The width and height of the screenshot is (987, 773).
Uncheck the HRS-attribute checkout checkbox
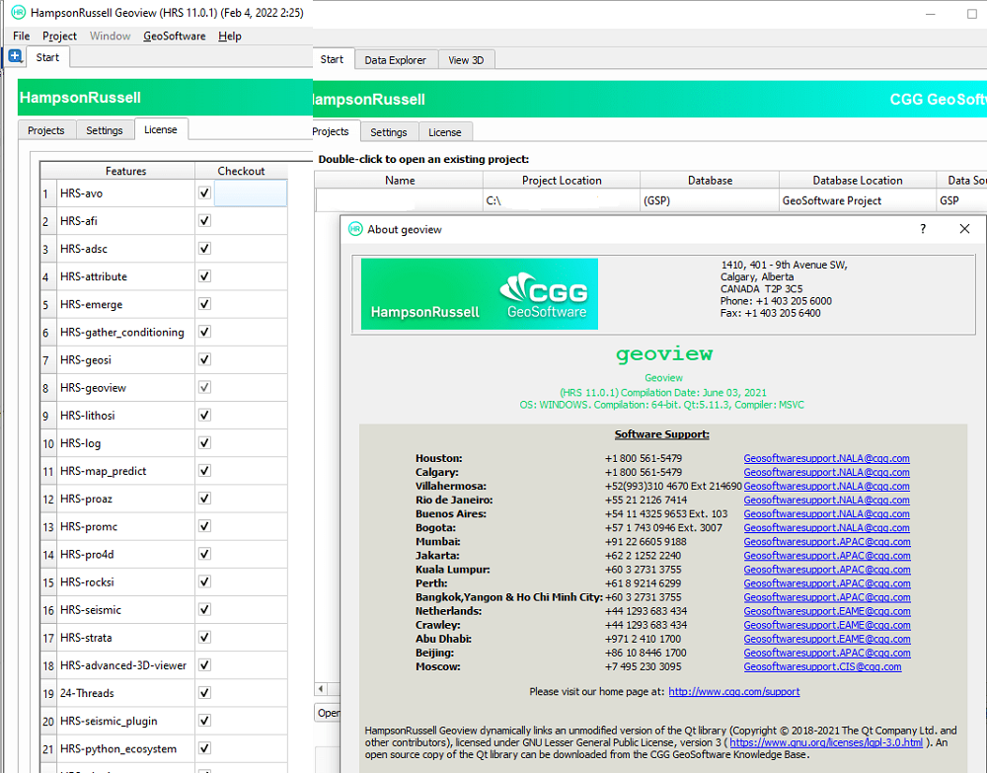tap(204, 275)
